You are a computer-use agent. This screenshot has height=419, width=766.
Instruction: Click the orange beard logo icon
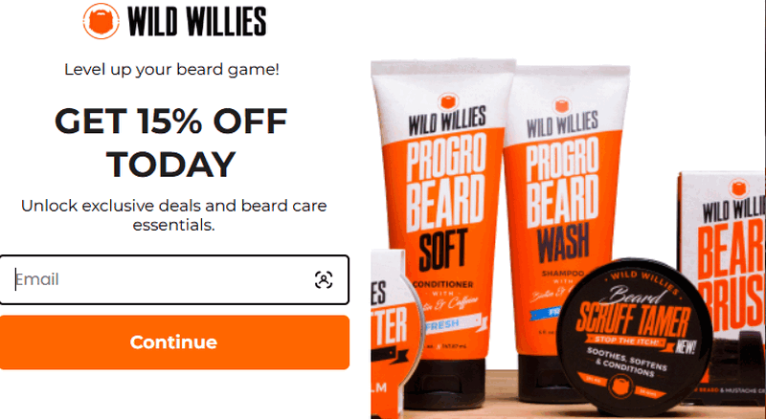tap(101, 21)
